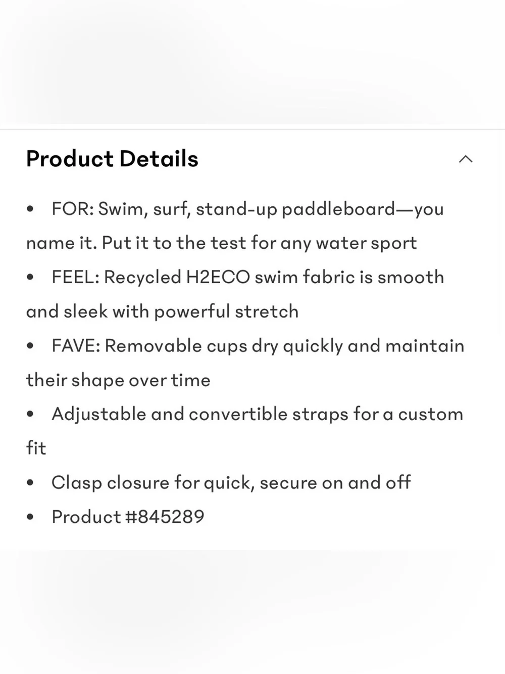Image resolution: width=505 pixels, height=674 pixels.
Task: Click the bullet point before FEEL:
Action: point(30,277)
